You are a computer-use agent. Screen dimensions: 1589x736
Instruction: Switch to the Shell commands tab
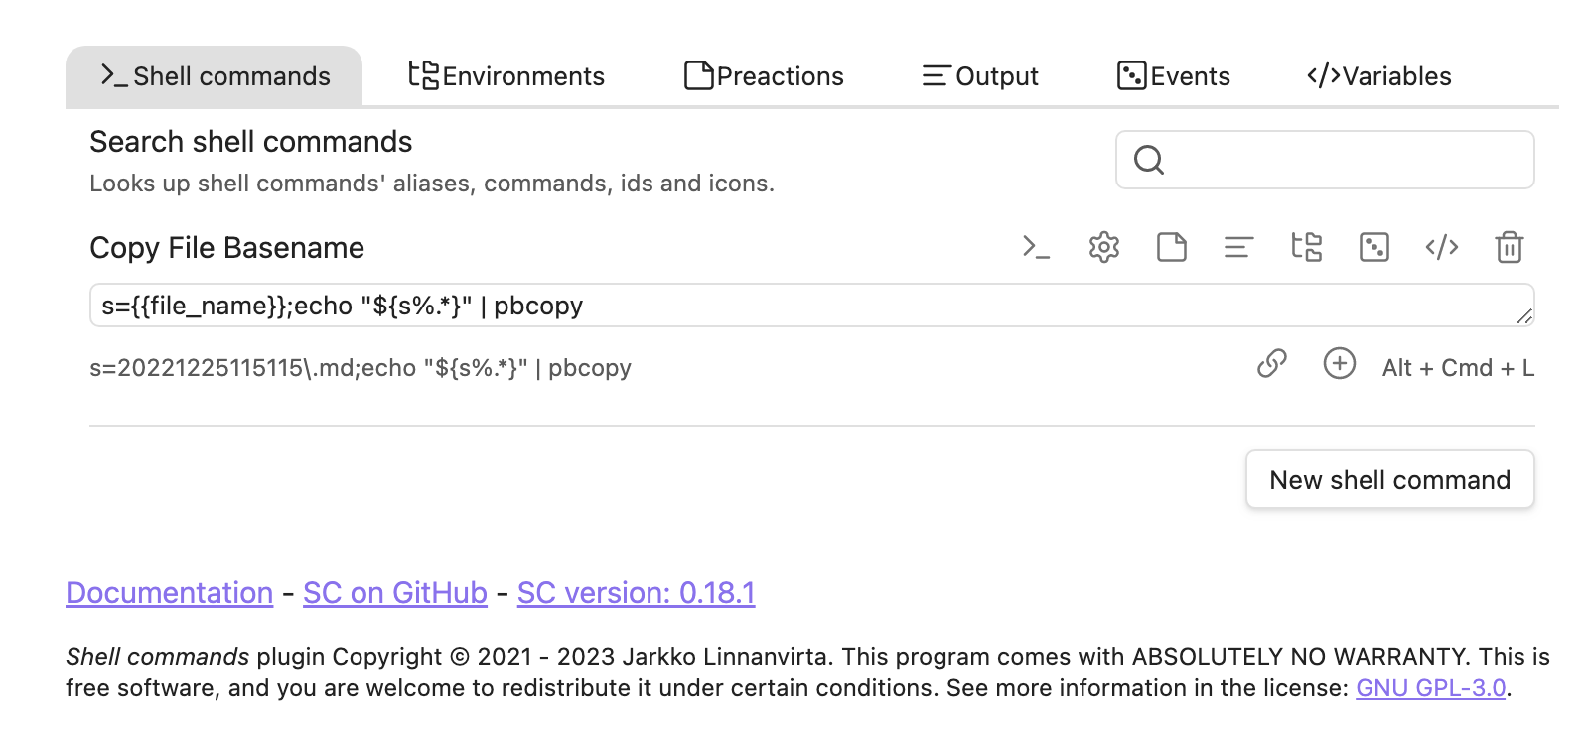215,76
